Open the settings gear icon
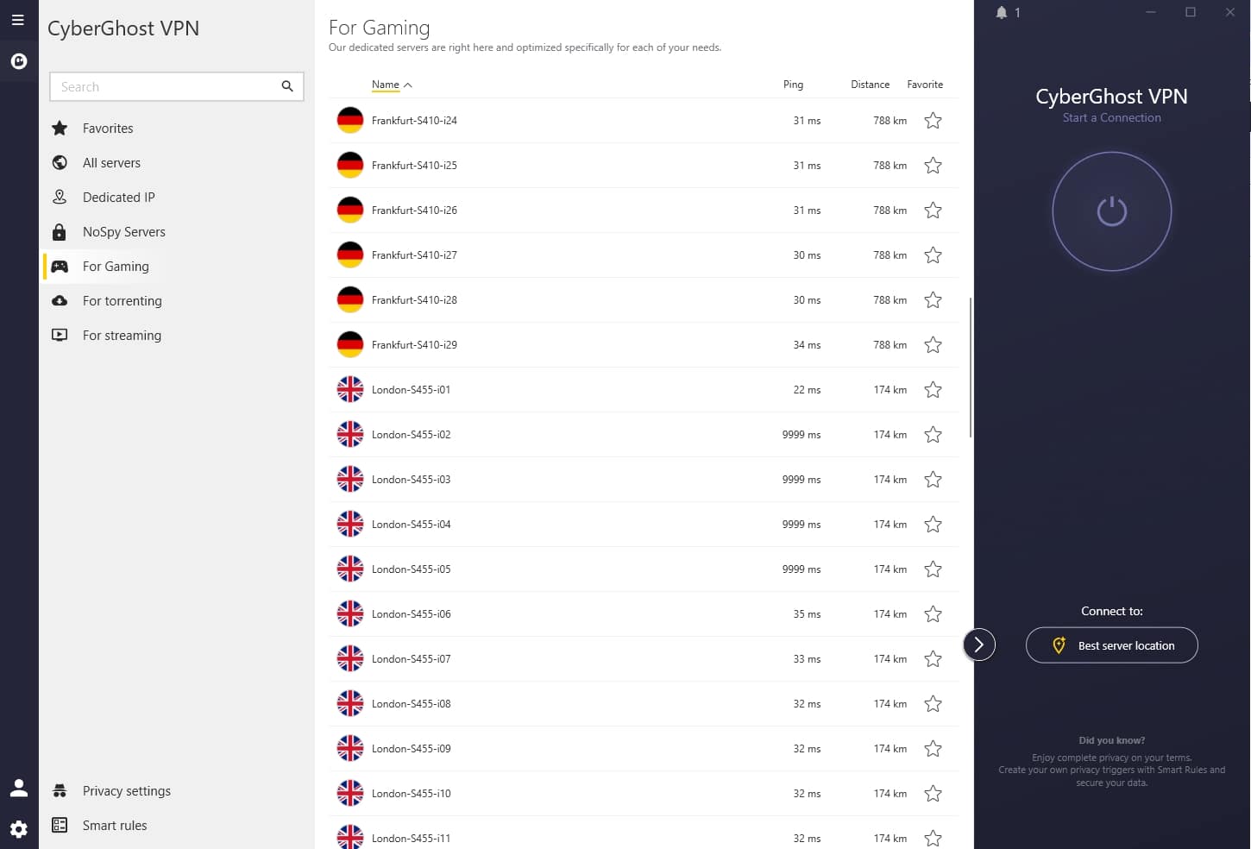 18,829
